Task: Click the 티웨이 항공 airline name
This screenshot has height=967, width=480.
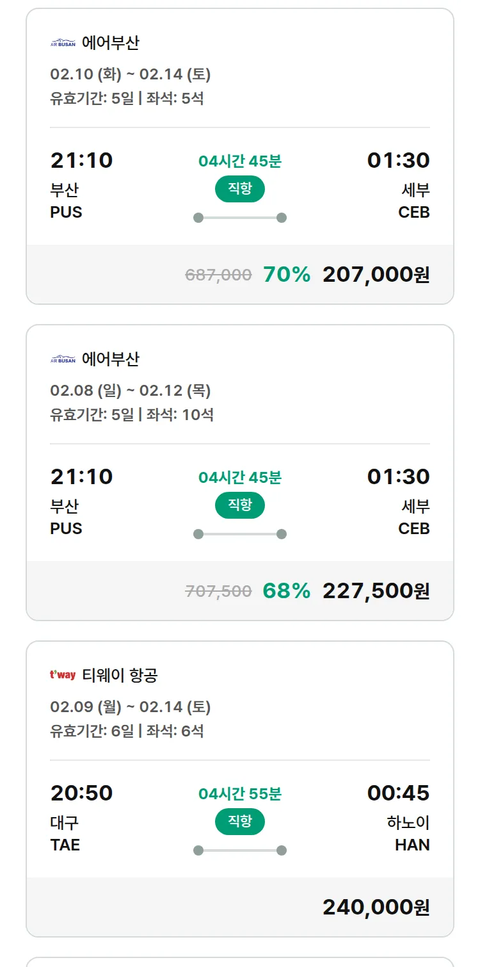Action: 120,675
